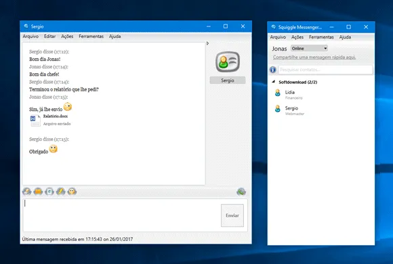The height and width of the screenshot is (264, 393).
Task: Open Ajuda menu in Sergio chat window
Action: [x=115, y=37]
